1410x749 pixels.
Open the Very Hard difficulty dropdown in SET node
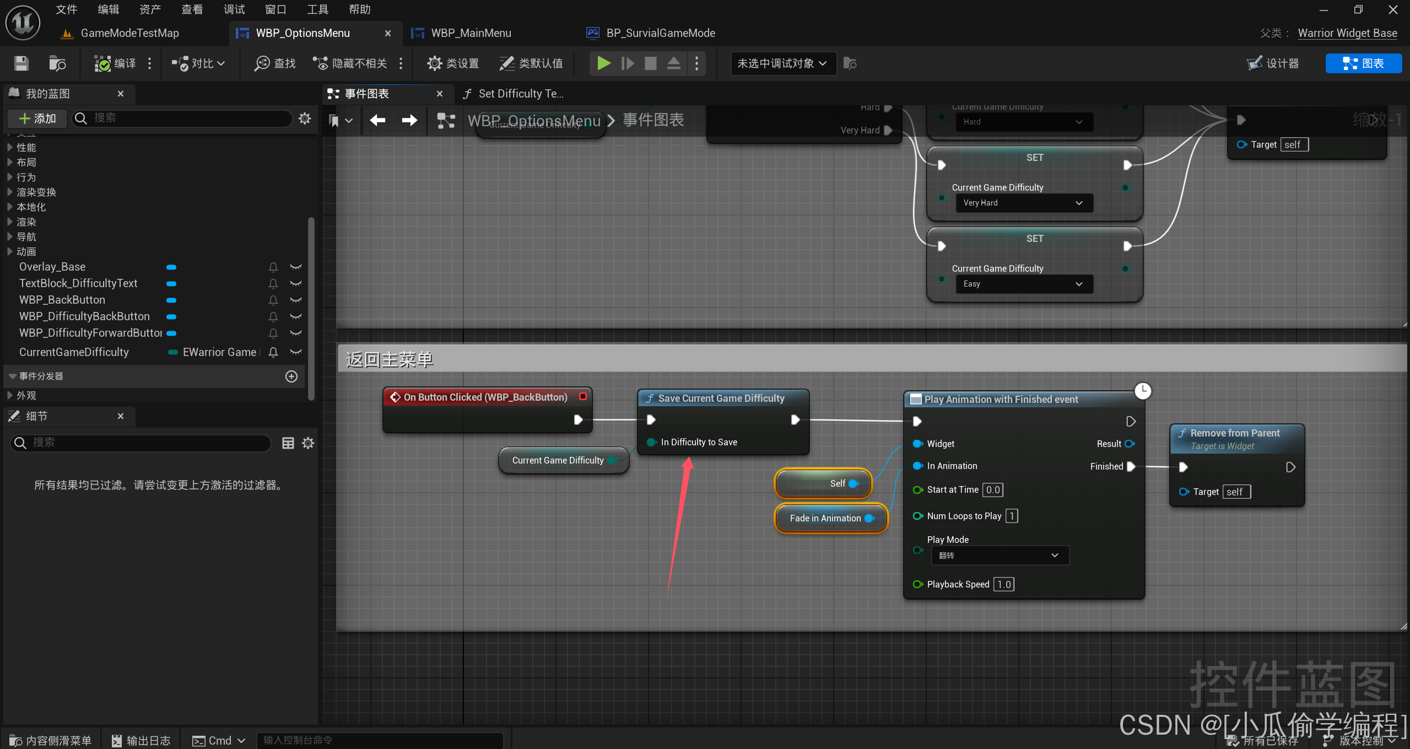point(1024,203)
